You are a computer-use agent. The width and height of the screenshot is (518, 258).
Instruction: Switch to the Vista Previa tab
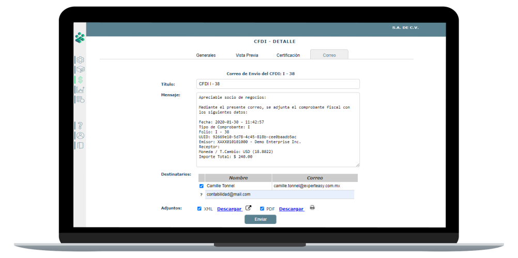point(247,55)
